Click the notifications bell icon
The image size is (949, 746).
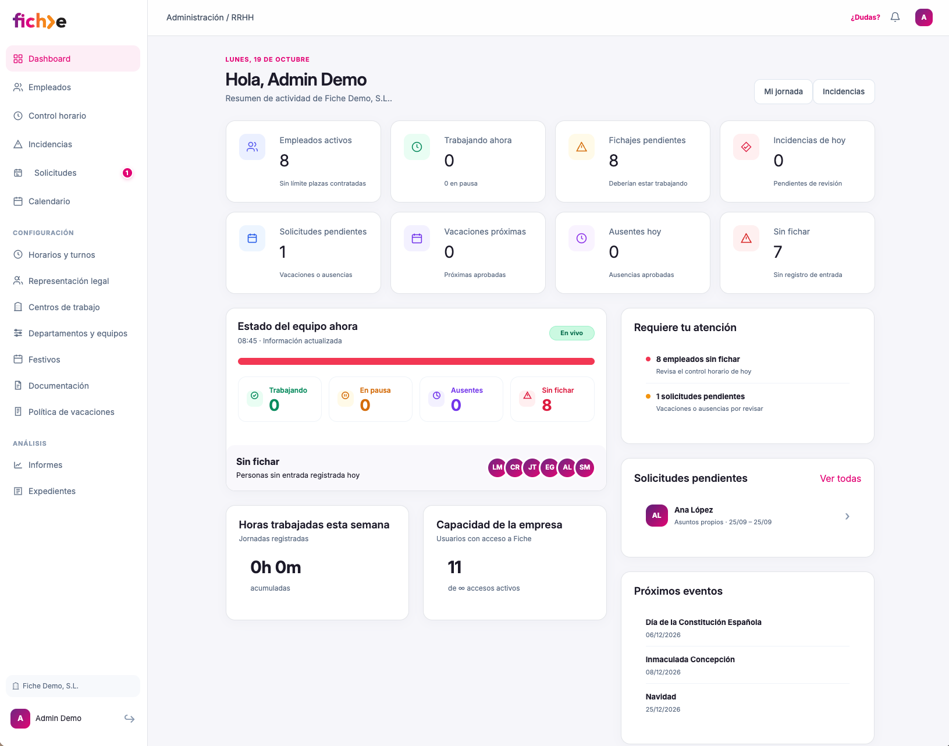[895, 17]
